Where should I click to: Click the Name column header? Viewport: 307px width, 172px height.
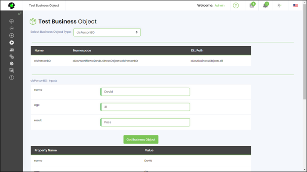39,51
